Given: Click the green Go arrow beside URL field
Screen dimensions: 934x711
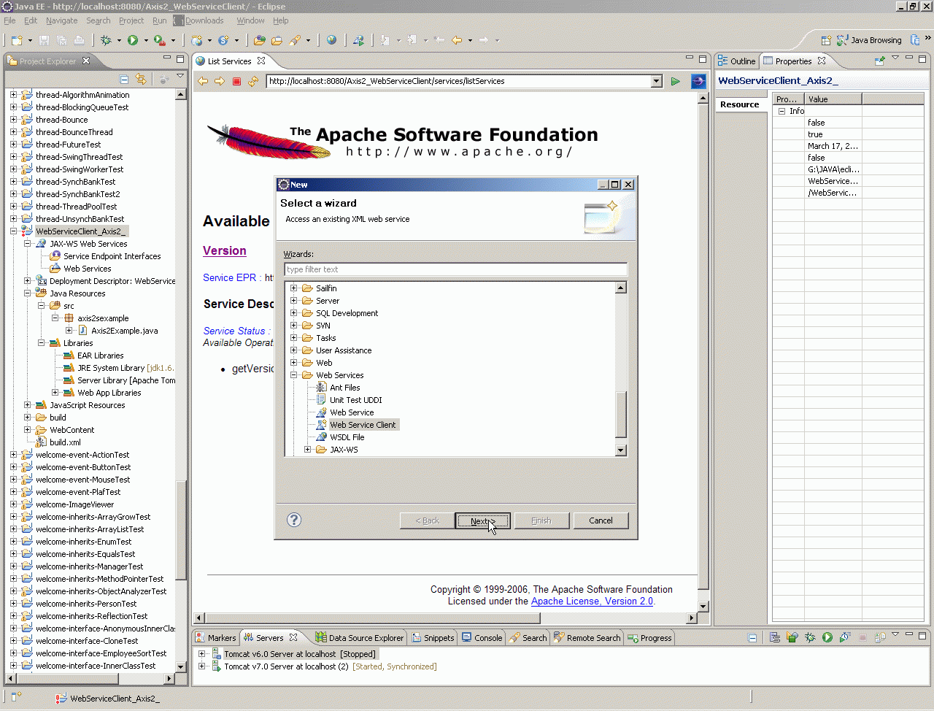Looking at the screenshot, I should tap(676, 81).
